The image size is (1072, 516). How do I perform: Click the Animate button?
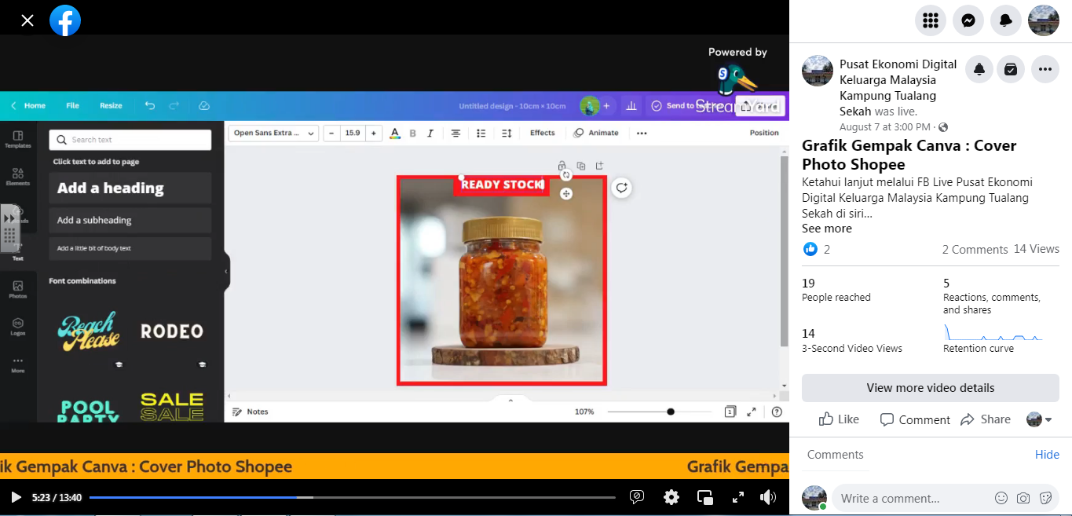point(596,133)
